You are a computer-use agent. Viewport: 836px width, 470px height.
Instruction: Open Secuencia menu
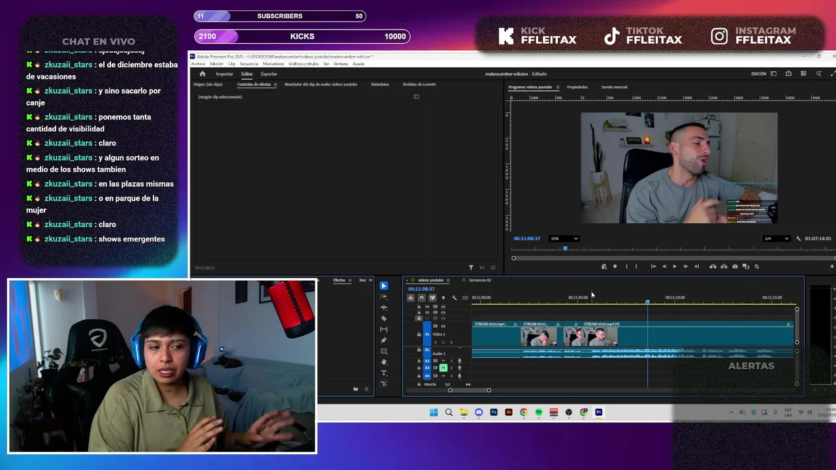click(249, 64)
